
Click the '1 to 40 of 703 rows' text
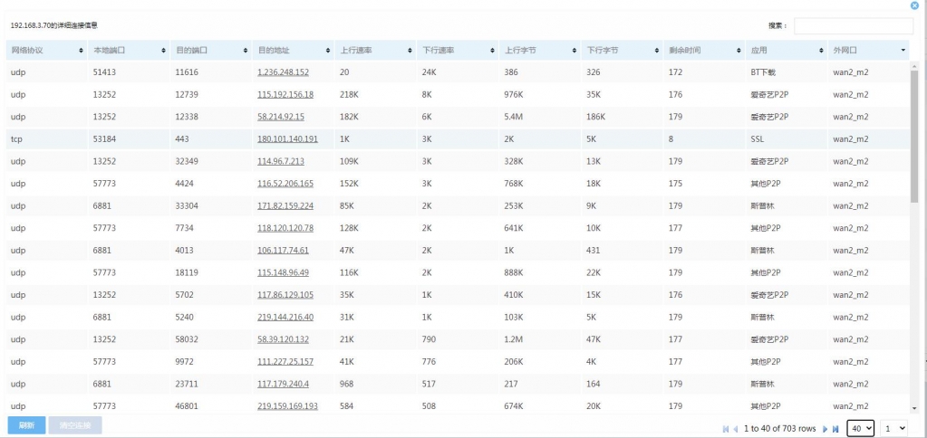tap(780, 429)
